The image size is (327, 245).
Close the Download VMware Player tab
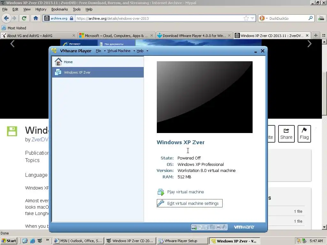[x=229, y=36]
